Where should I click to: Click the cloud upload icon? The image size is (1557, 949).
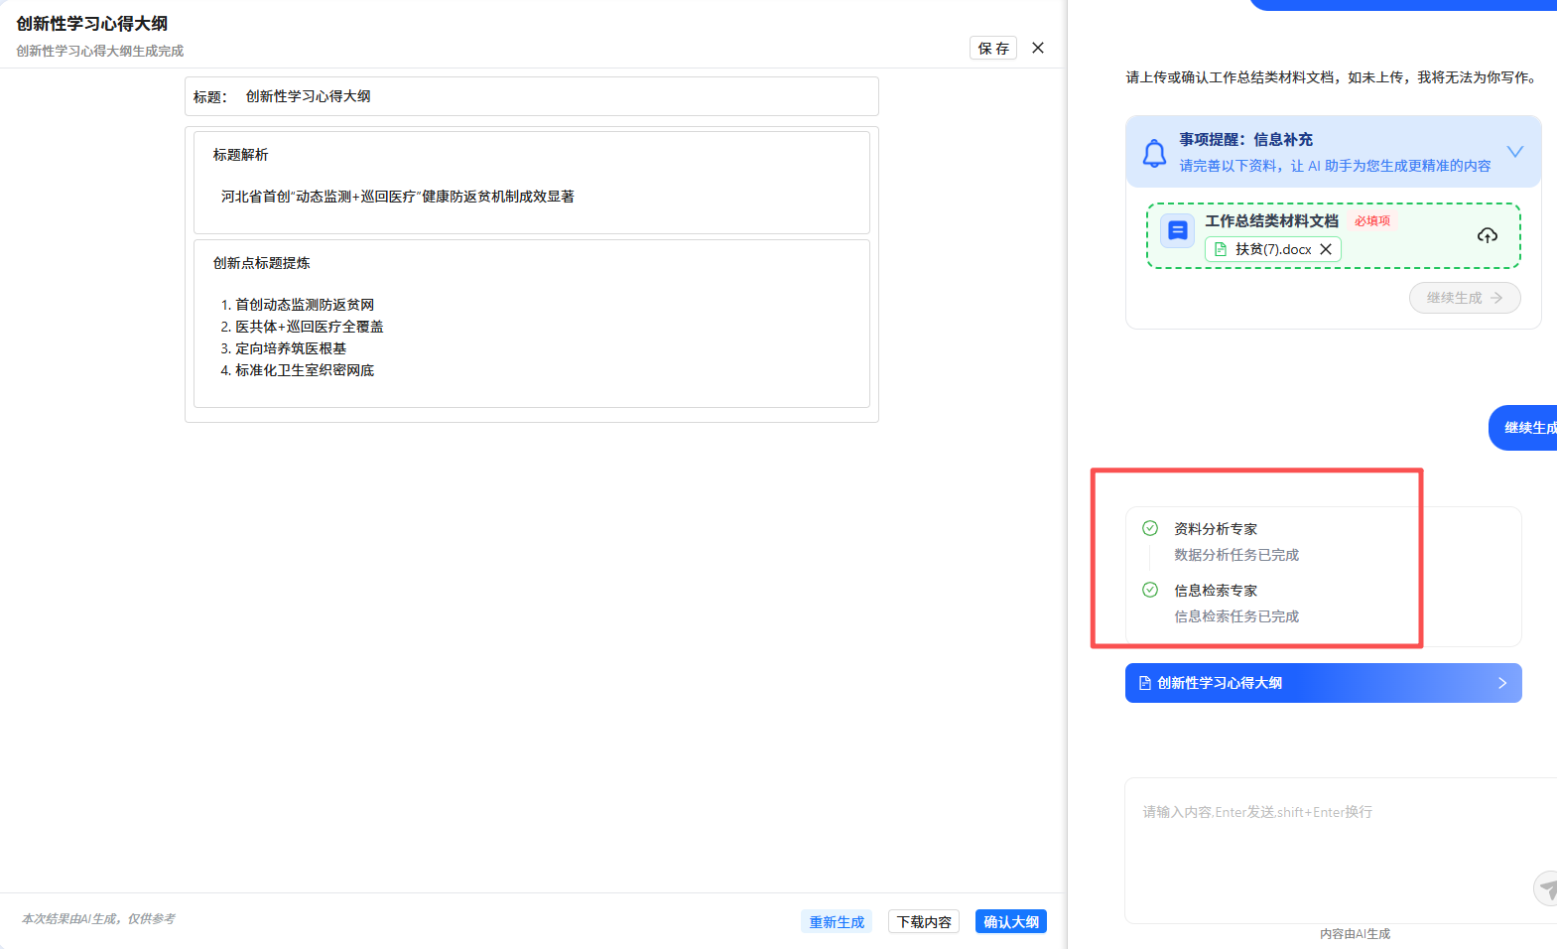(1487, 235)
